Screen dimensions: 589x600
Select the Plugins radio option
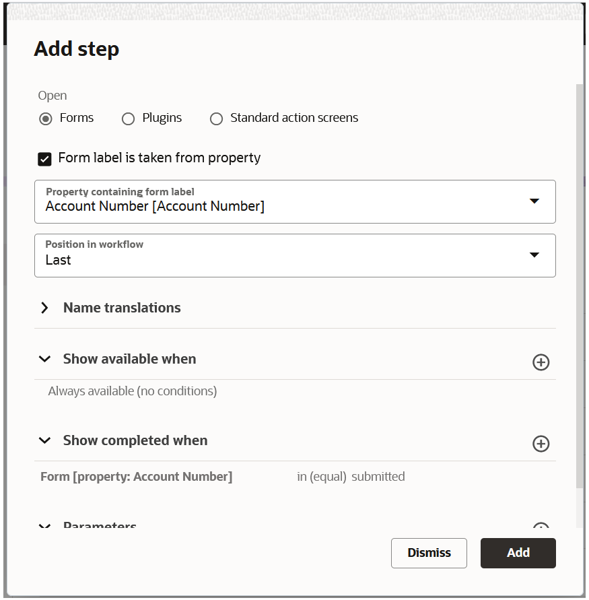[128, 119]
